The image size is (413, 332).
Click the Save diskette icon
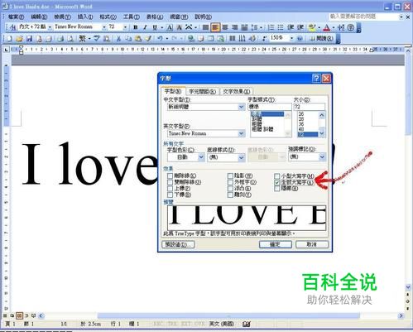[29, 38]
